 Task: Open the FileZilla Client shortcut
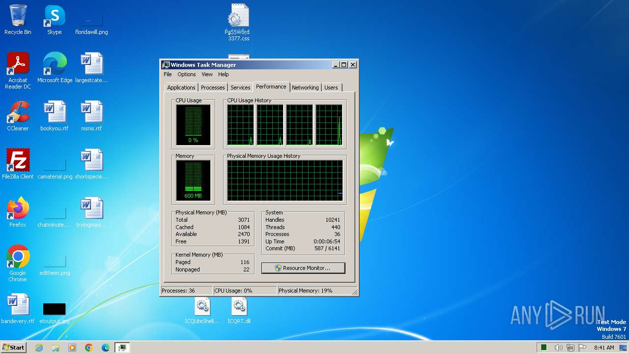point(18,164)
